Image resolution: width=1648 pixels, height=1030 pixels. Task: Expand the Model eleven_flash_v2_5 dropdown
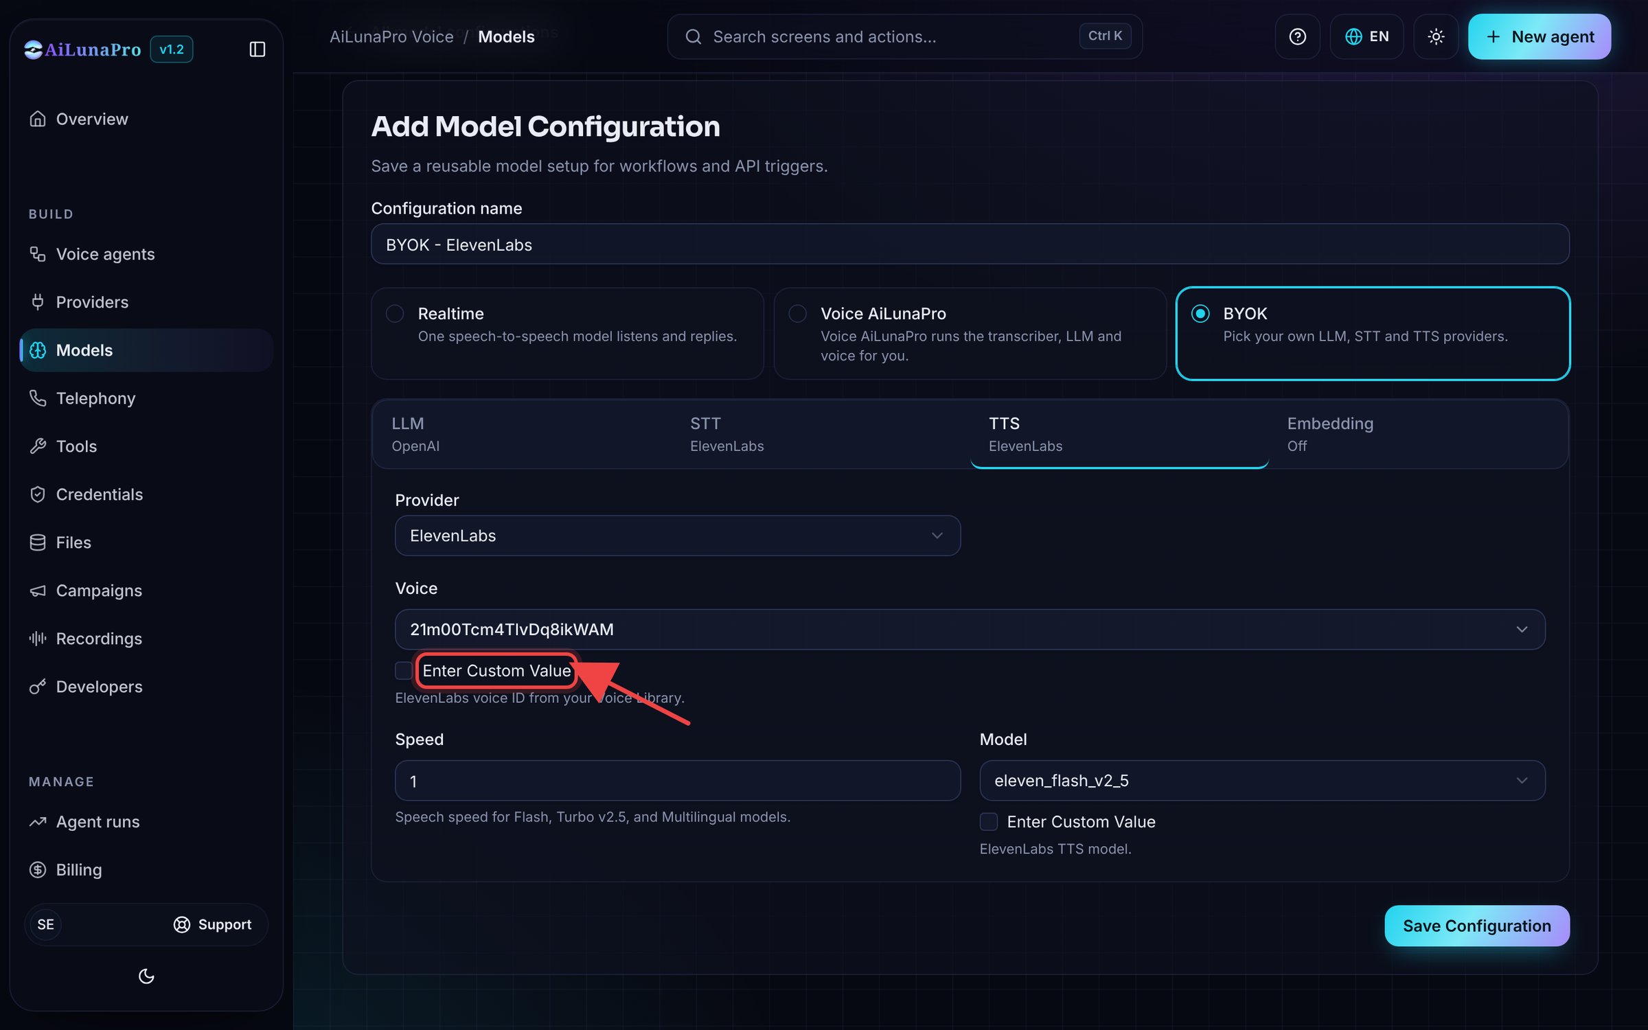1262,781
